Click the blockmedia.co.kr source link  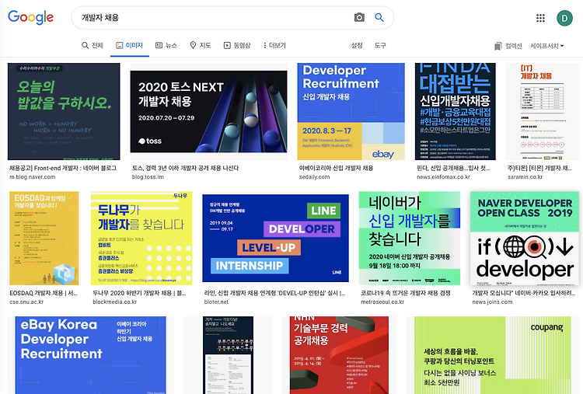click(x=114, y=302)
